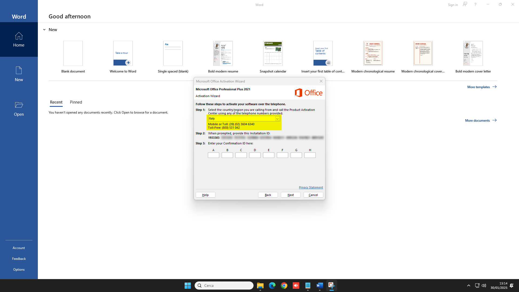Click the Cancel button in the wizard
The image size is (519, 292).
coord(313,195)
